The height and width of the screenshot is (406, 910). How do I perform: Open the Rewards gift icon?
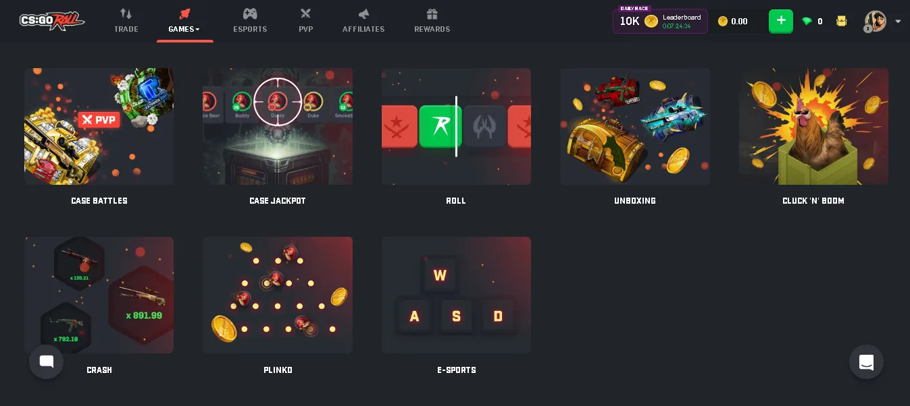432,13
